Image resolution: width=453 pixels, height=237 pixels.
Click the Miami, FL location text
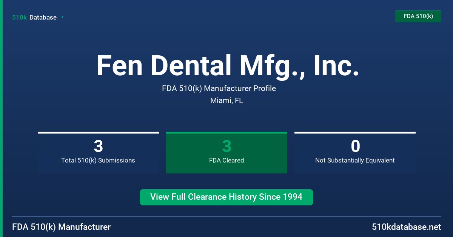(226, 100)
